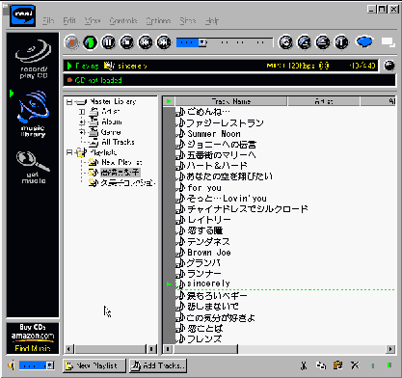Select All Tracks in library tree
This screenshot has height=378, width=402.
[118, 142]
